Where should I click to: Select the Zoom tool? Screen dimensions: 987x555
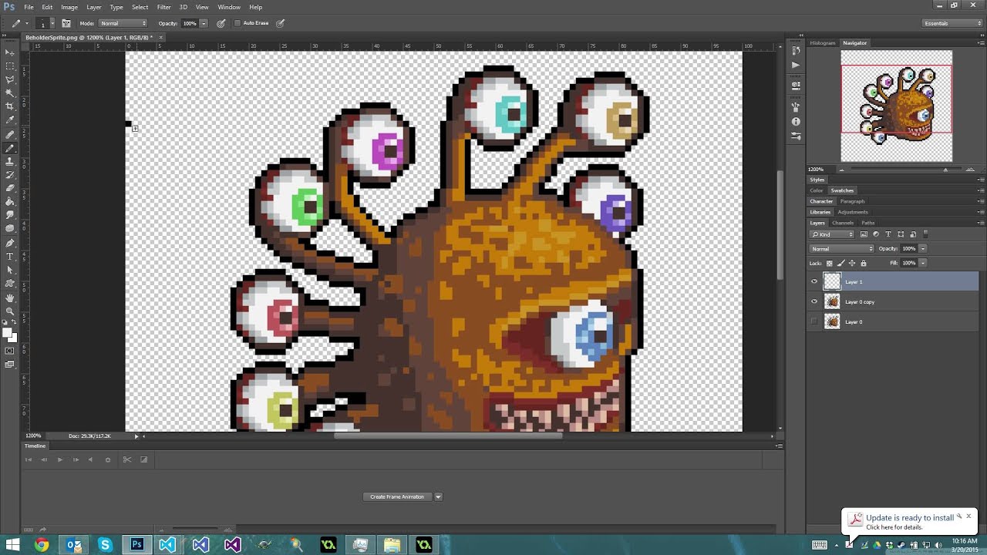click(x=9, y=311)
